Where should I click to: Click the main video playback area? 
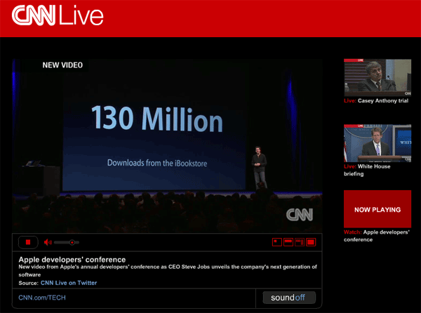pyautogui.click(x=167, y=146)
